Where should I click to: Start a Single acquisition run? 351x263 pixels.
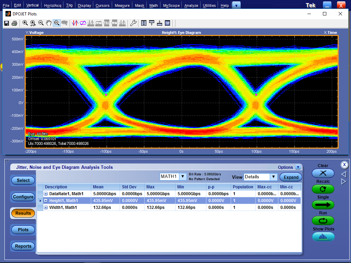(x=323, y=205)
